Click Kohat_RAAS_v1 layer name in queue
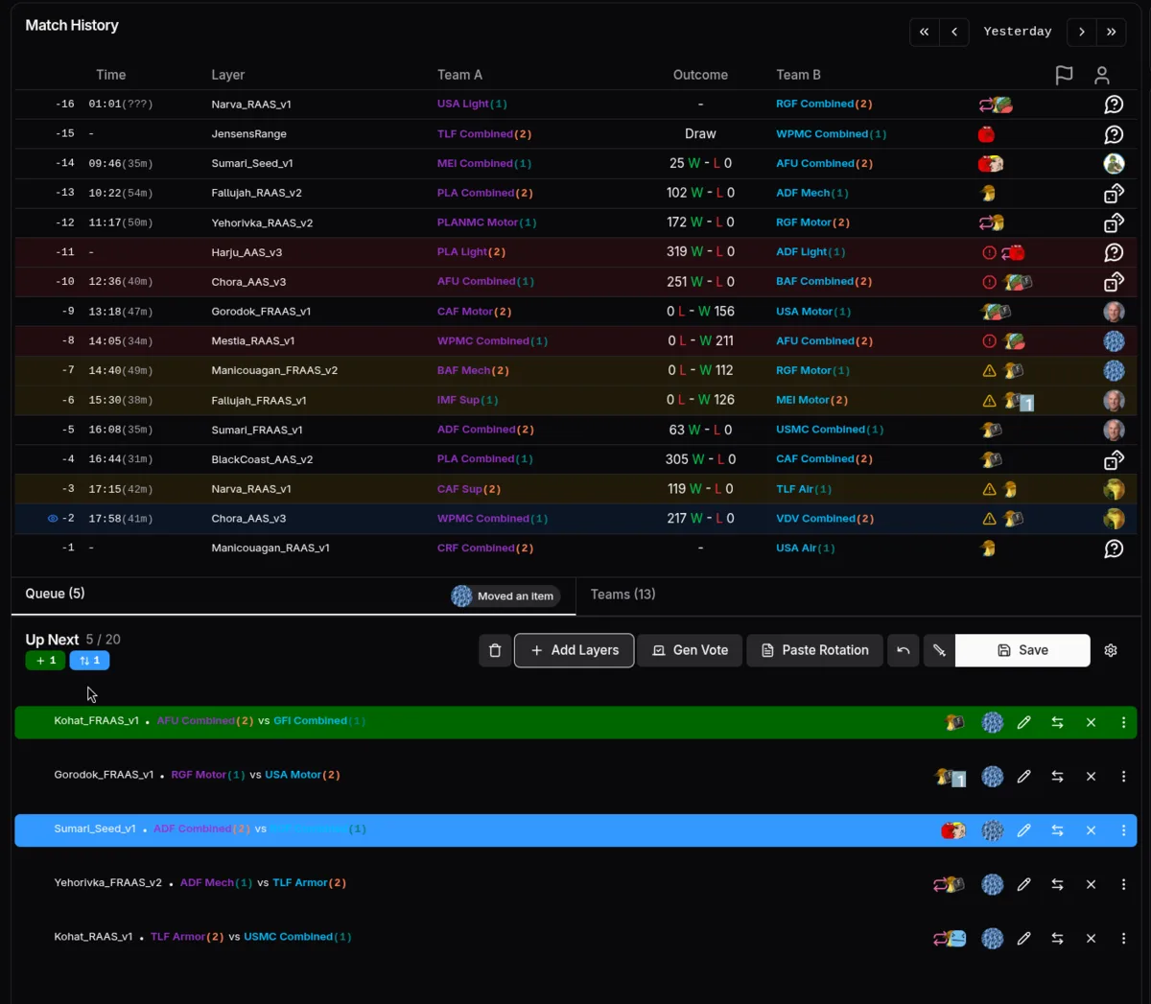 point(93,937)
